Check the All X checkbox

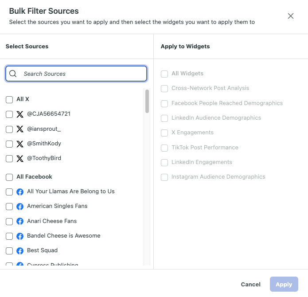tap(9, 100)
